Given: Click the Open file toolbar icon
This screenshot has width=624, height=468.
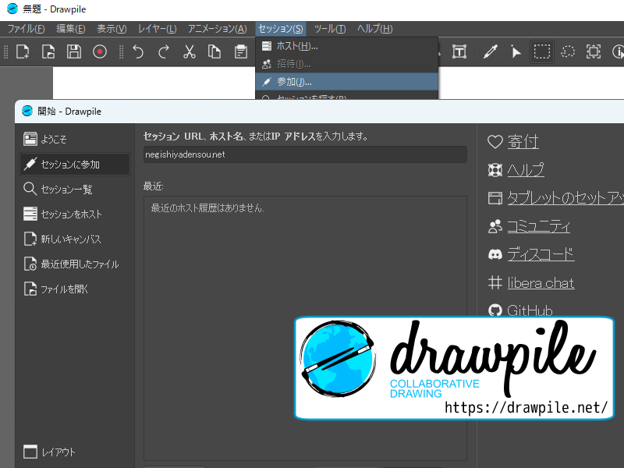Looking at the screenshot, I should [48, 51].
